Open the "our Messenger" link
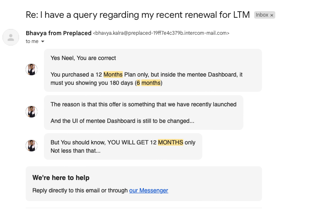Image resolution: width=330 pixels, height=211 pixels. [x=148, y=190]
